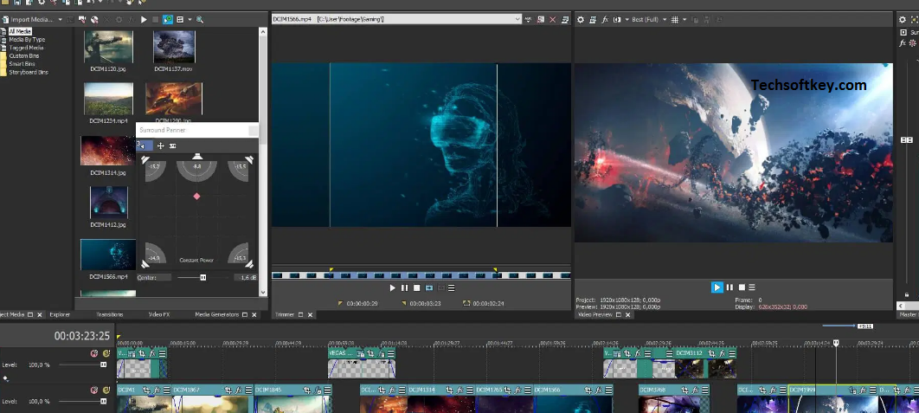Click the Trimmer out-point timecode 00:00:03:23
This screenshot has width=919, height=413.
[425, 304]
